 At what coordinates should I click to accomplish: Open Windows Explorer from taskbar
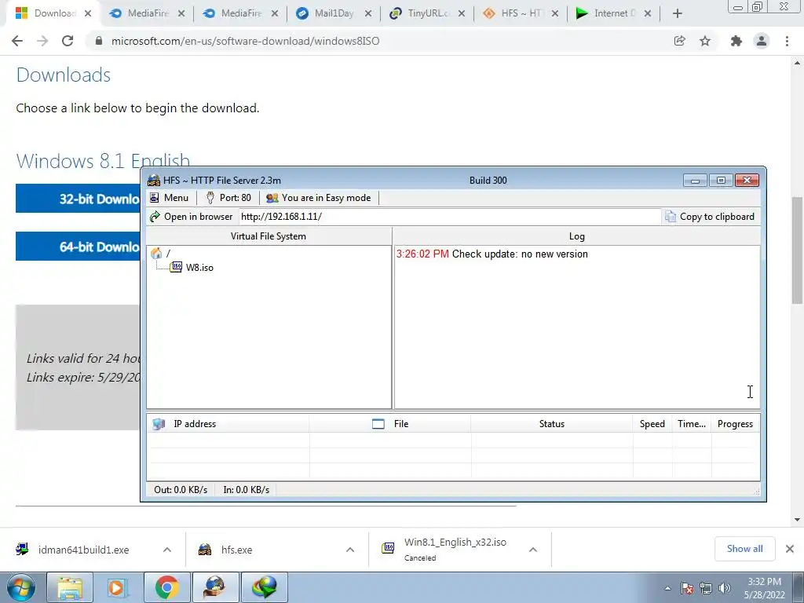70,587
